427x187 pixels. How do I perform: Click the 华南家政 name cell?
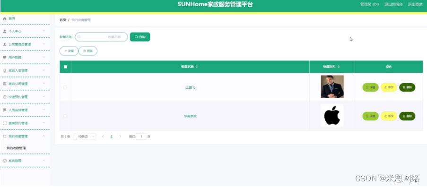tap(191, 116)
